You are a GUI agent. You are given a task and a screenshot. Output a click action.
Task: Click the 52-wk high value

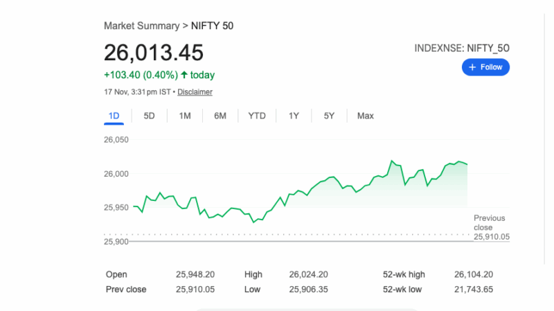point(474,274)
